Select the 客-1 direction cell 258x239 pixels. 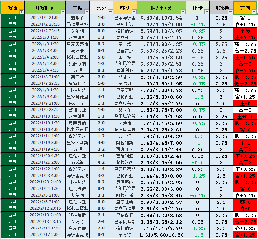245,18
